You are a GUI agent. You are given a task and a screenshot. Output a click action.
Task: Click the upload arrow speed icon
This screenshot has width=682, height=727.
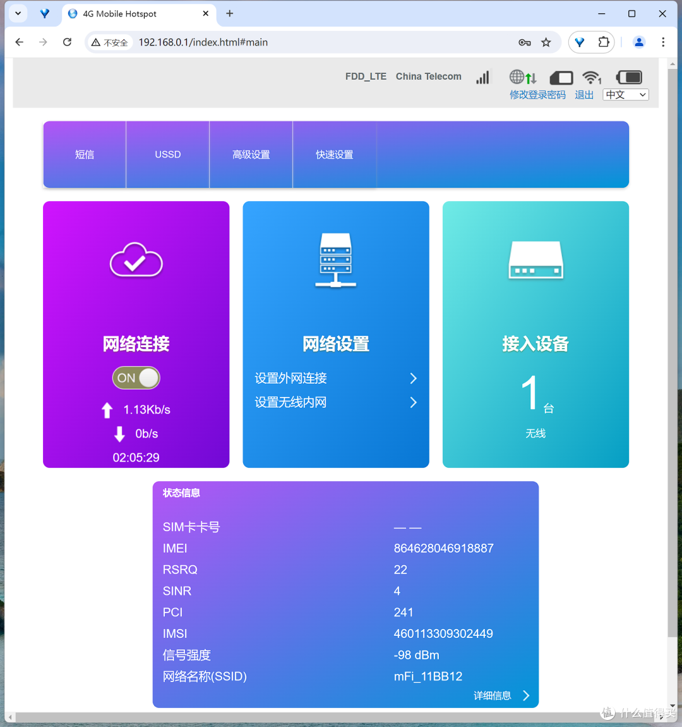point(107,410)
